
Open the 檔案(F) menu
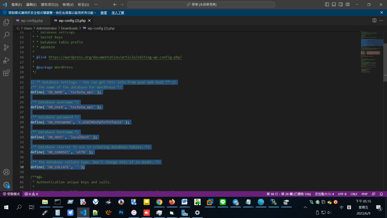(x=17, y=5)
